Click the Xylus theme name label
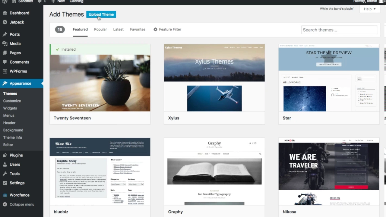The width and height of the screenshot is (386, 217). pos(174,118)
